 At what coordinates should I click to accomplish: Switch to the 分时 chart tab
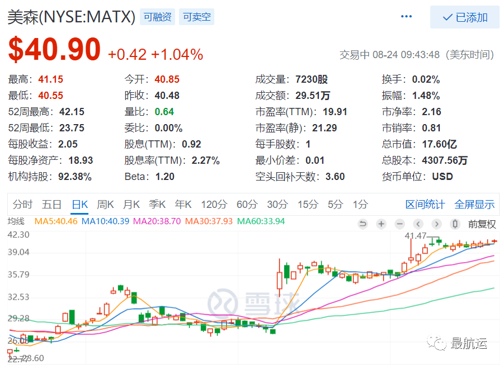pos(22,204)
